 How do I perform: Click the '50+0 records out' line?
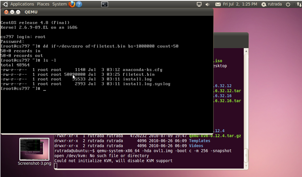pos(21,56)
